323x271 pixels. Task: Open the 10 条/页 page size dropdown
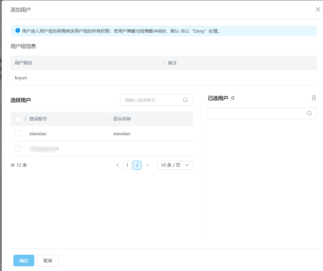click(175, 165)
